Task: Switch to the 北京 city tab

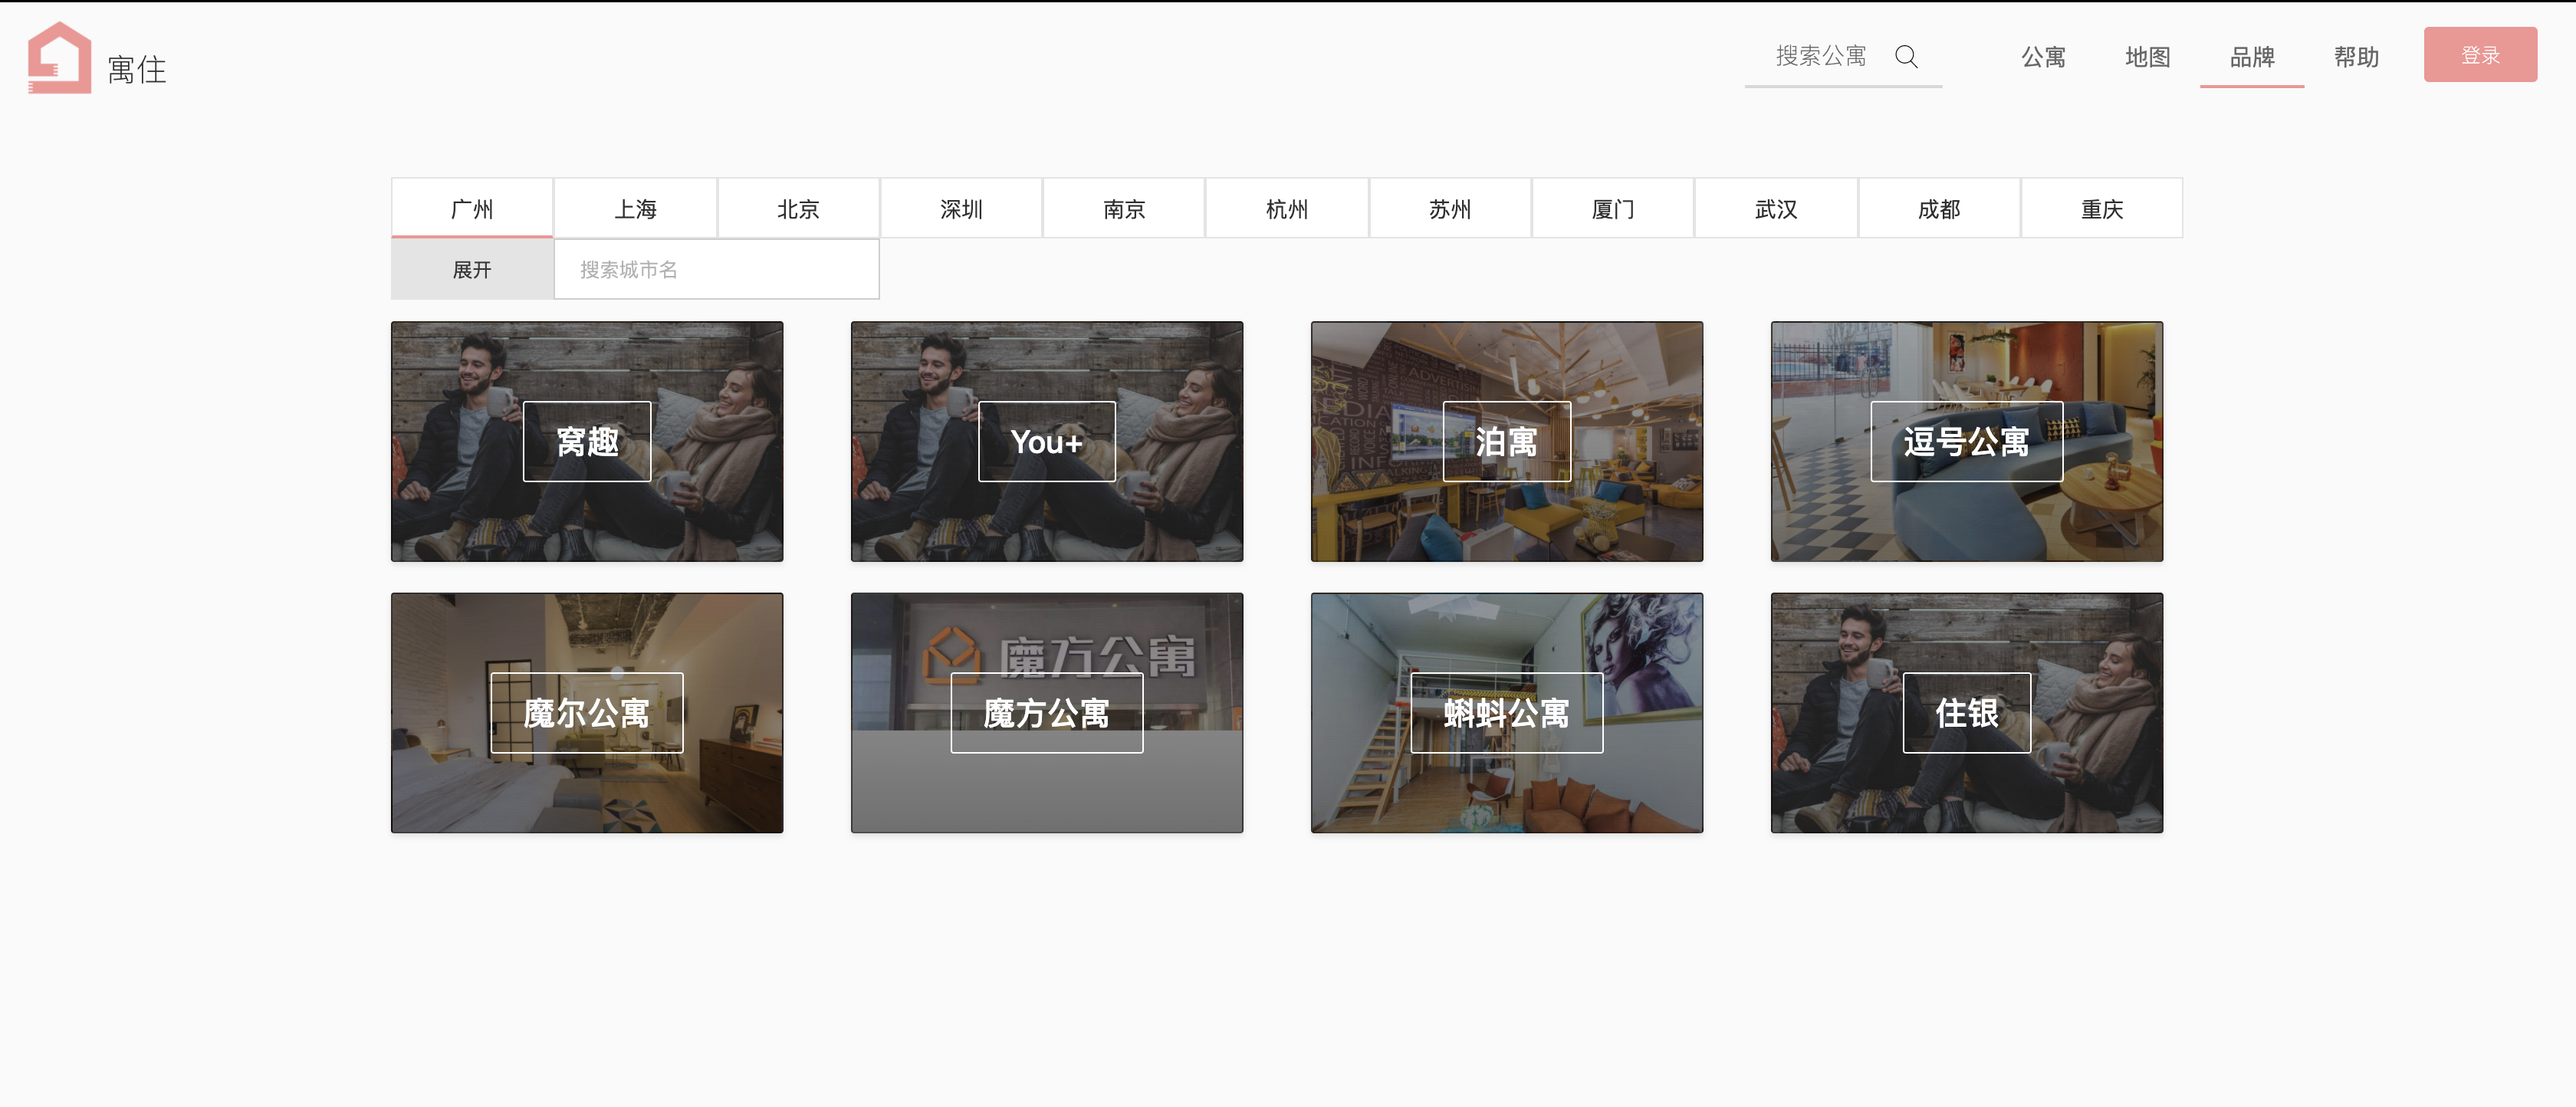Action: [x=798, y=209]
